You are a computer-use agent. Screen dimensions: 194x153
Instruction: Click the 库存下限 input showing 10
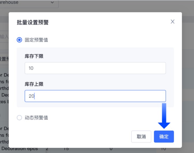[x=95, y=68]
